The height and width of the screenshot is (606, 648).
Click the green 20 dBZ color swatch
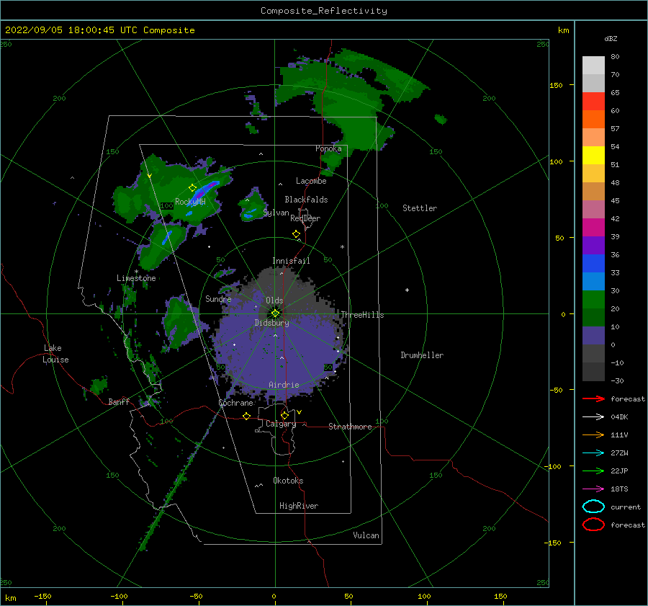593,299
